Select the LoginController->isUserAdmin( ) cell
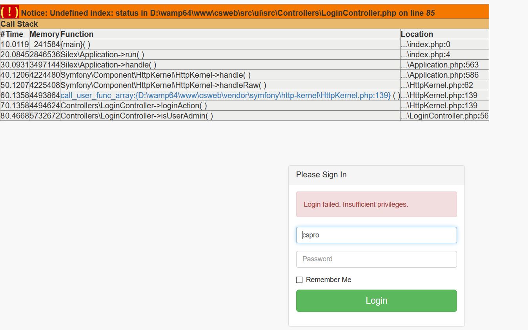 (230, 116)
